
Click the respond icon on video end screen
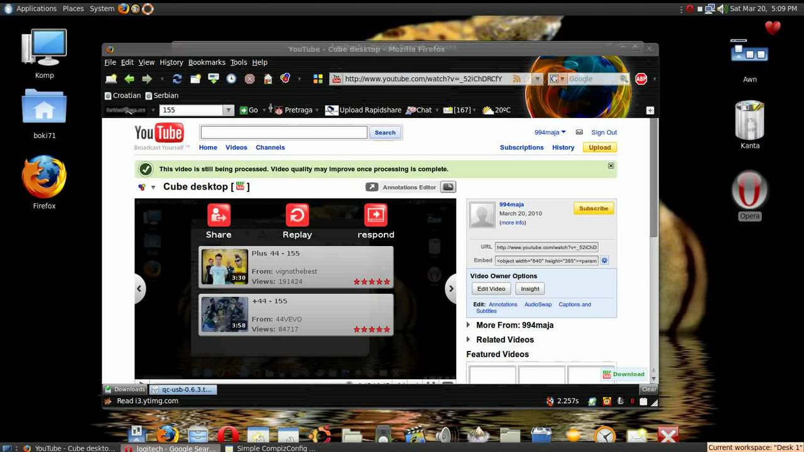[376, 215]
